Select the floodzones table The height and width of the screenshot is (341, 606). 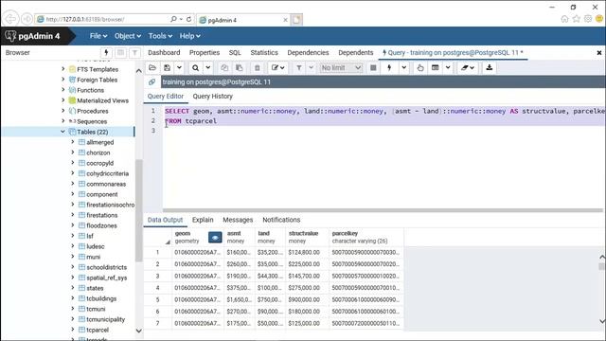tap(101, 225)
